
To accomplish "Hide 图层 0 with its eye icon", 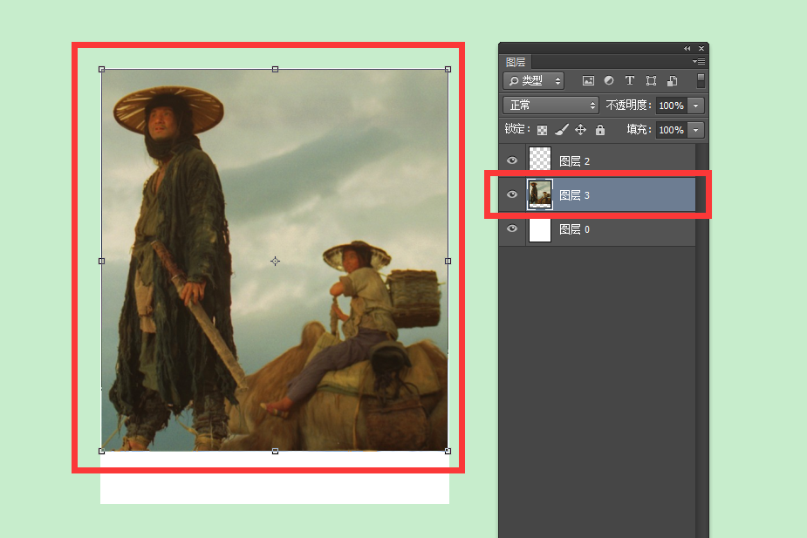I will click(x=512, y=228).
